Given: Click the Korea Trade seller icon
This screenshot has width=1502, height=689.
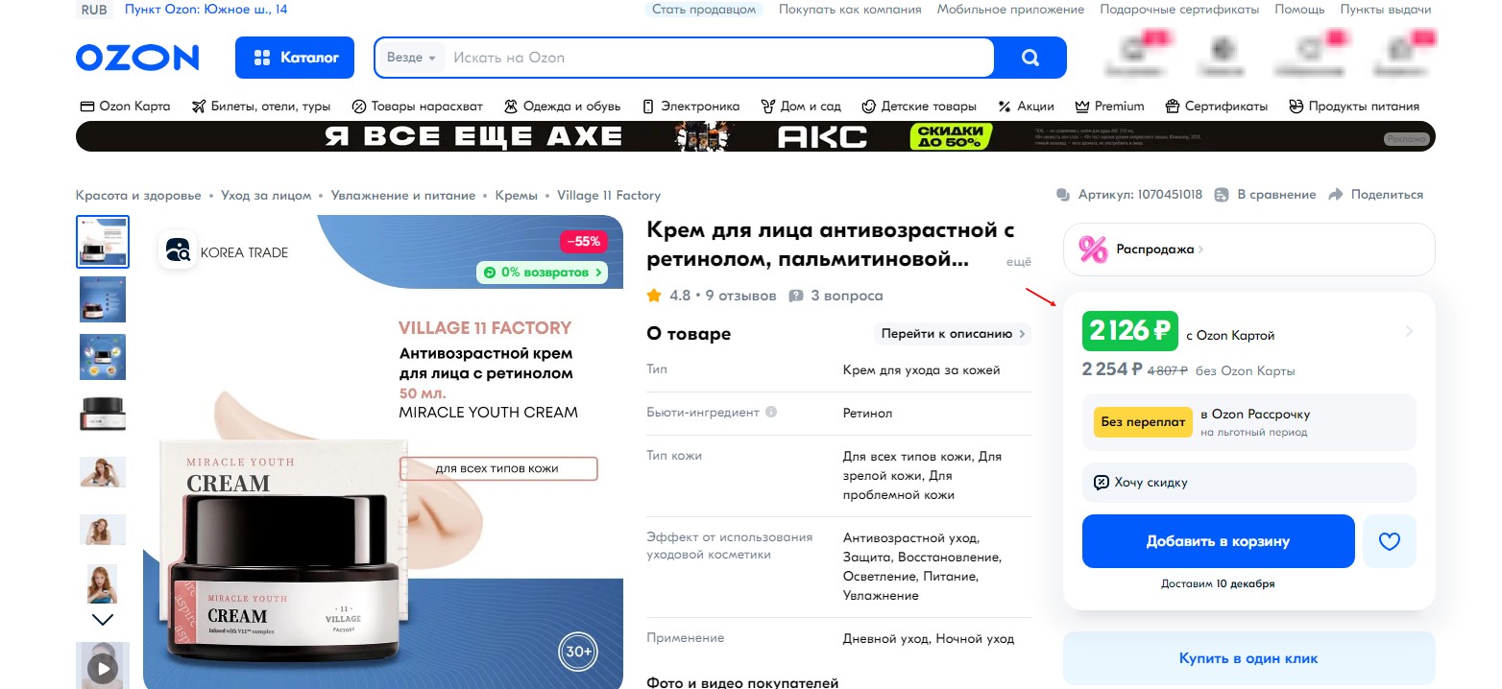Looking at the screenshot, I should [178, 251].
